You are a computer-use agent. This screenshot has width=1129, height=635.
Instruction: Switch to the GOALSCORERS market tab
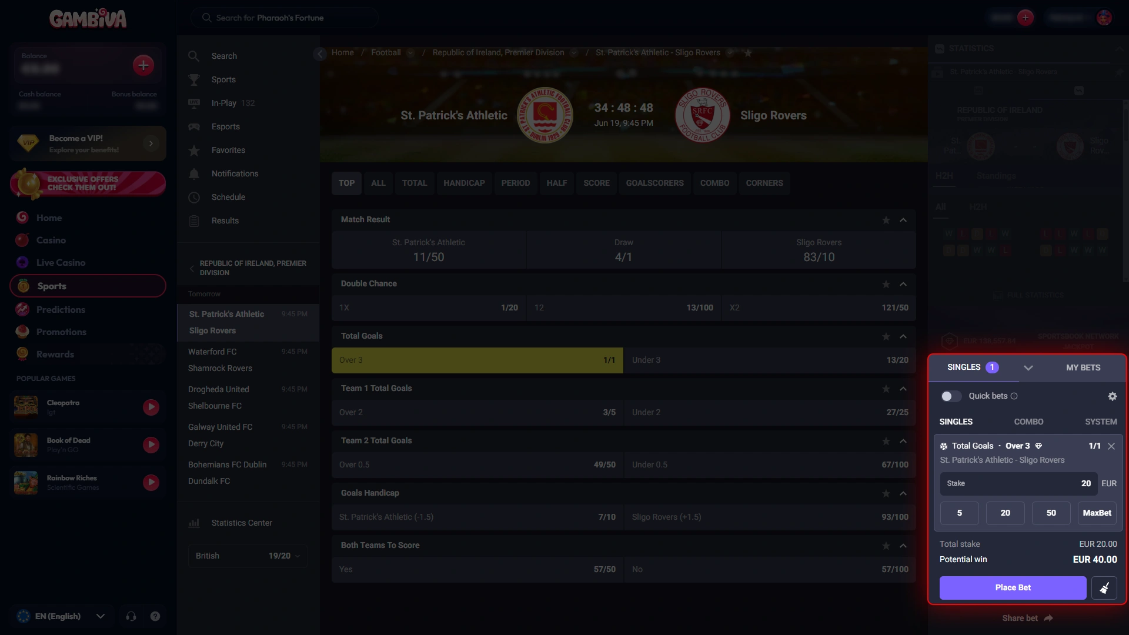[x=654, y=183]
